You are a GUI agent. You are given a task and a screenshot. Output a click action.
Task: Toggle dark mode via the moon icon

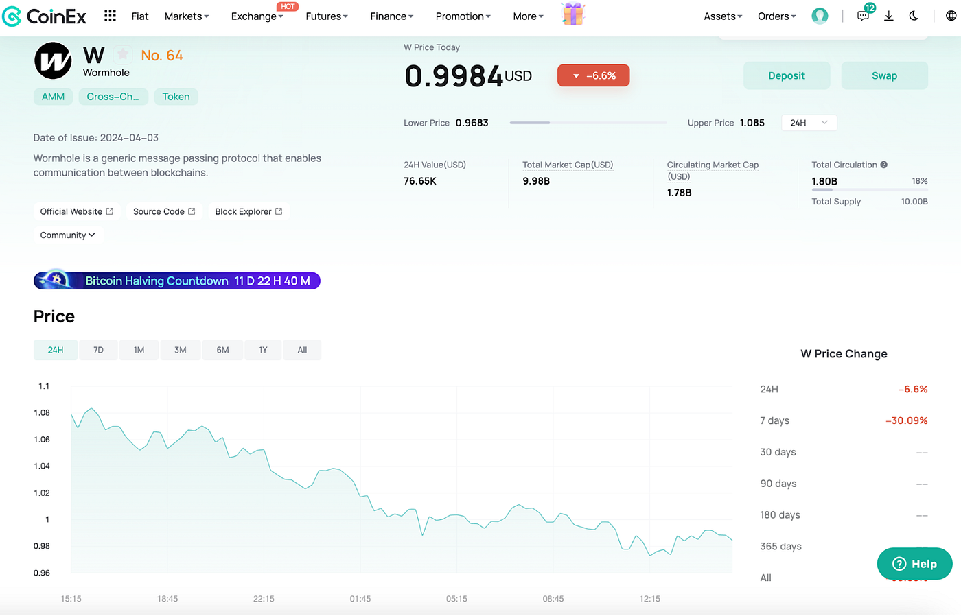pos(914,15)
